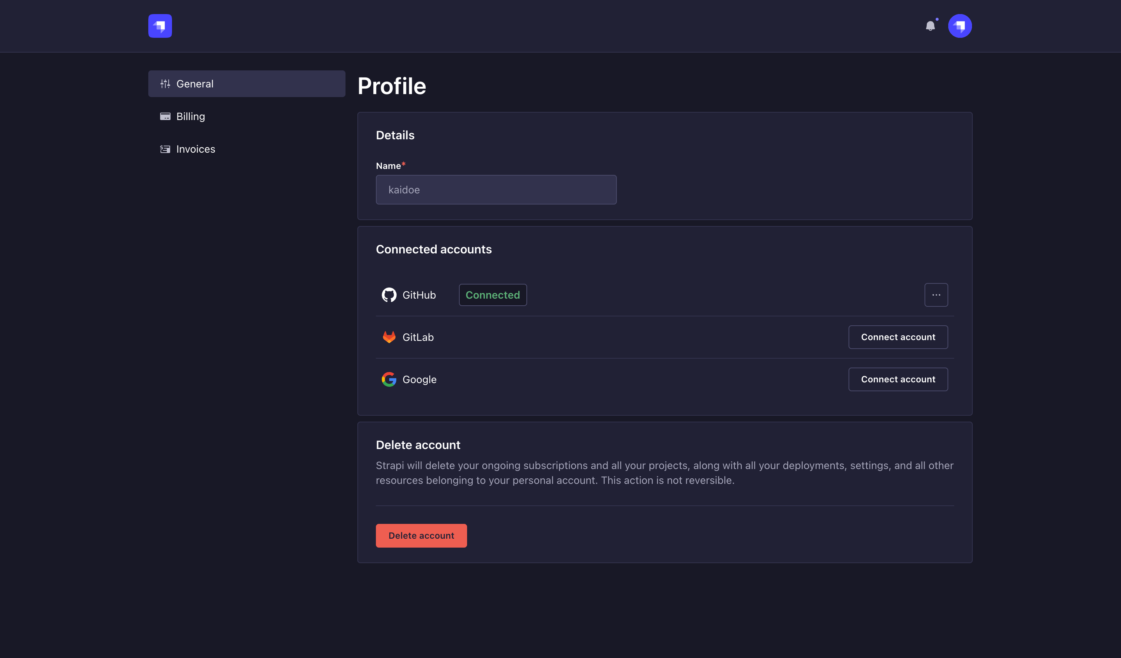Click the Name field containing kaidoe

(496, 189)
